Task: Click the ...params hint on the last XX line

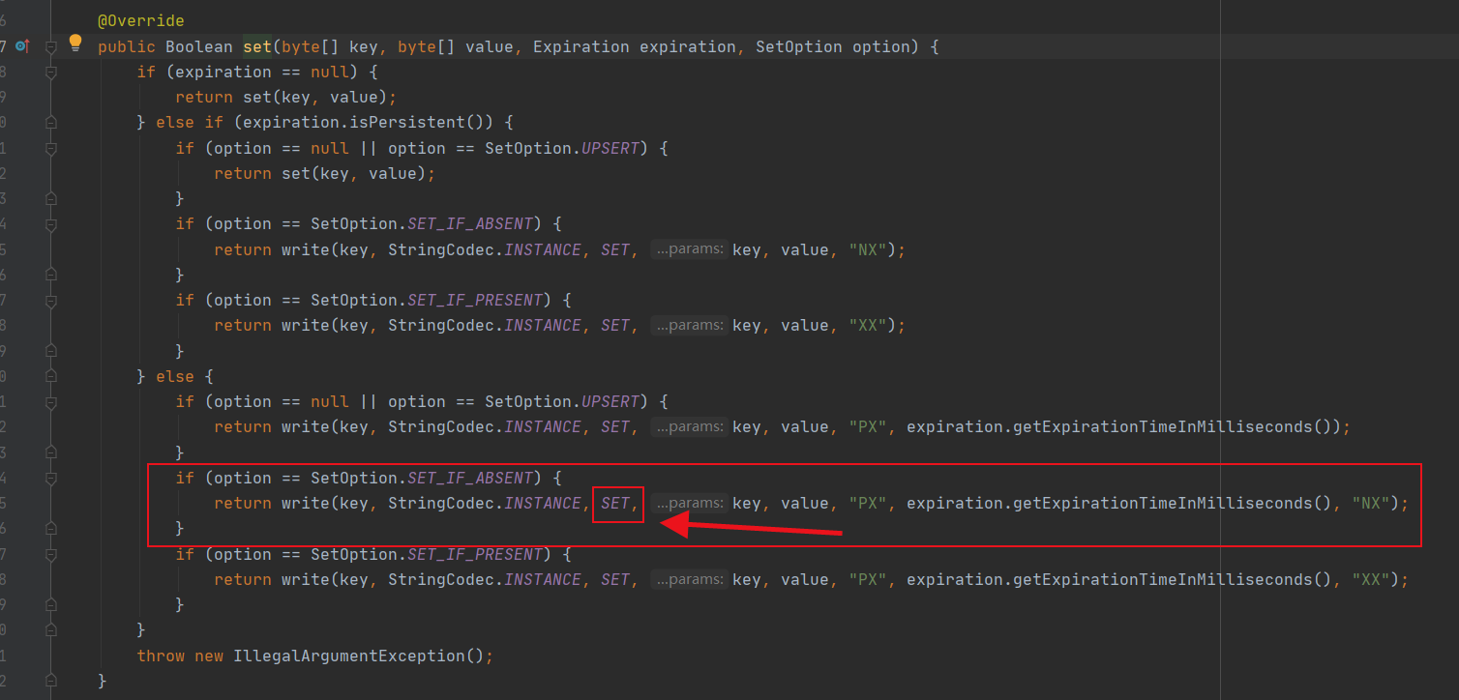Action: click(690, 578)
